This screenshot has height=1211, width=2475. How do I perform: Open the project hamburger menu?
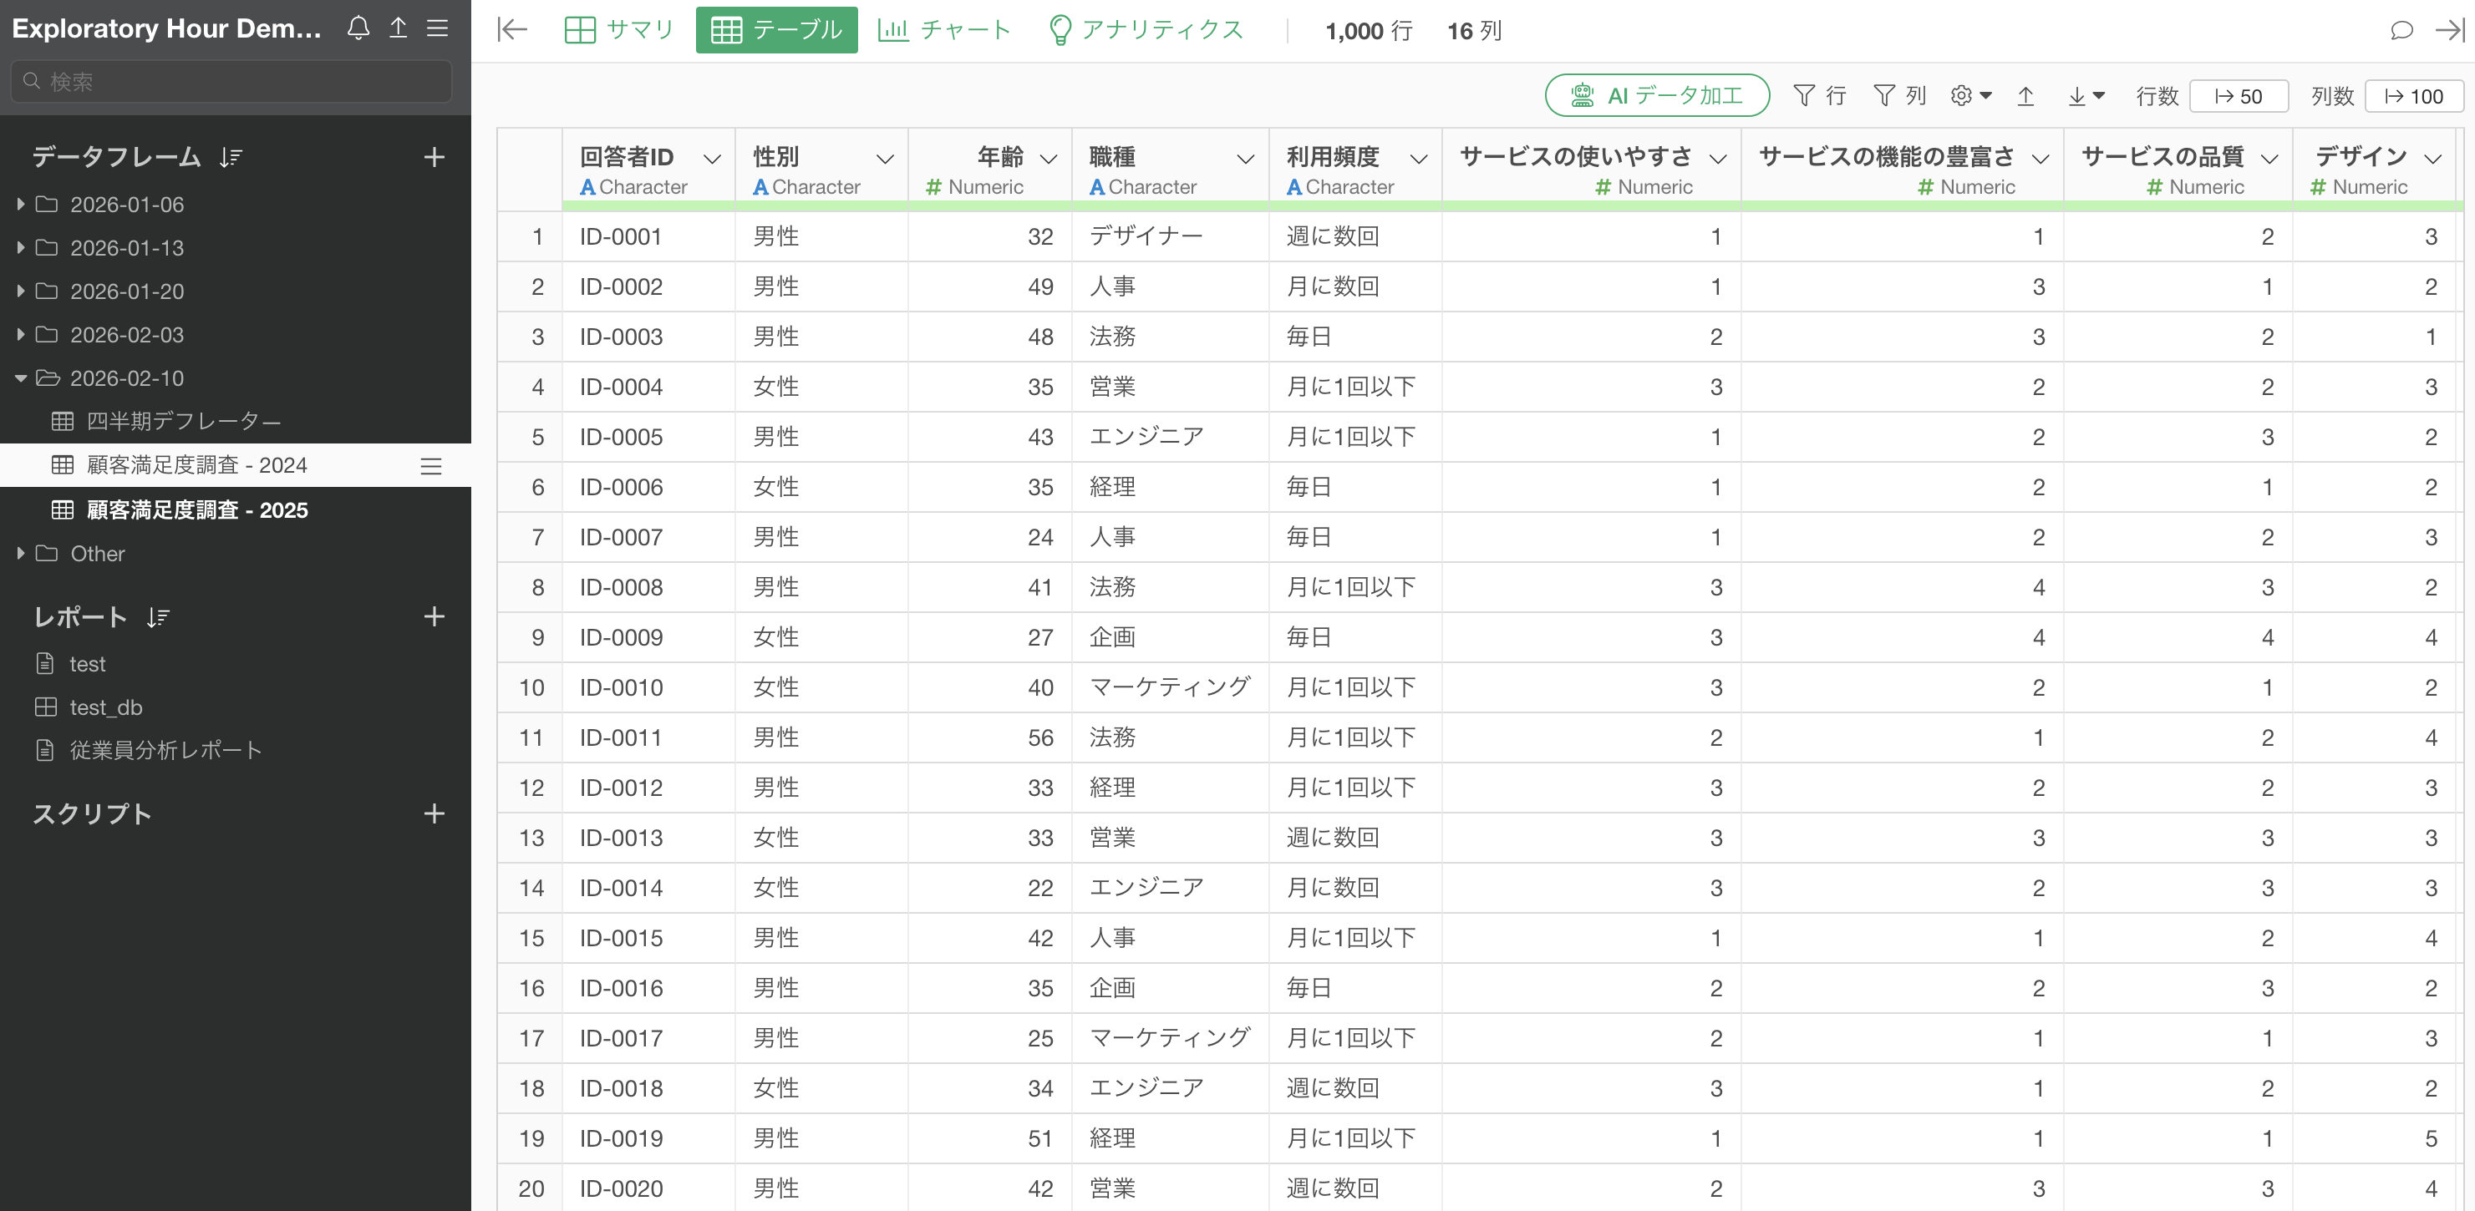pos(437,28)
